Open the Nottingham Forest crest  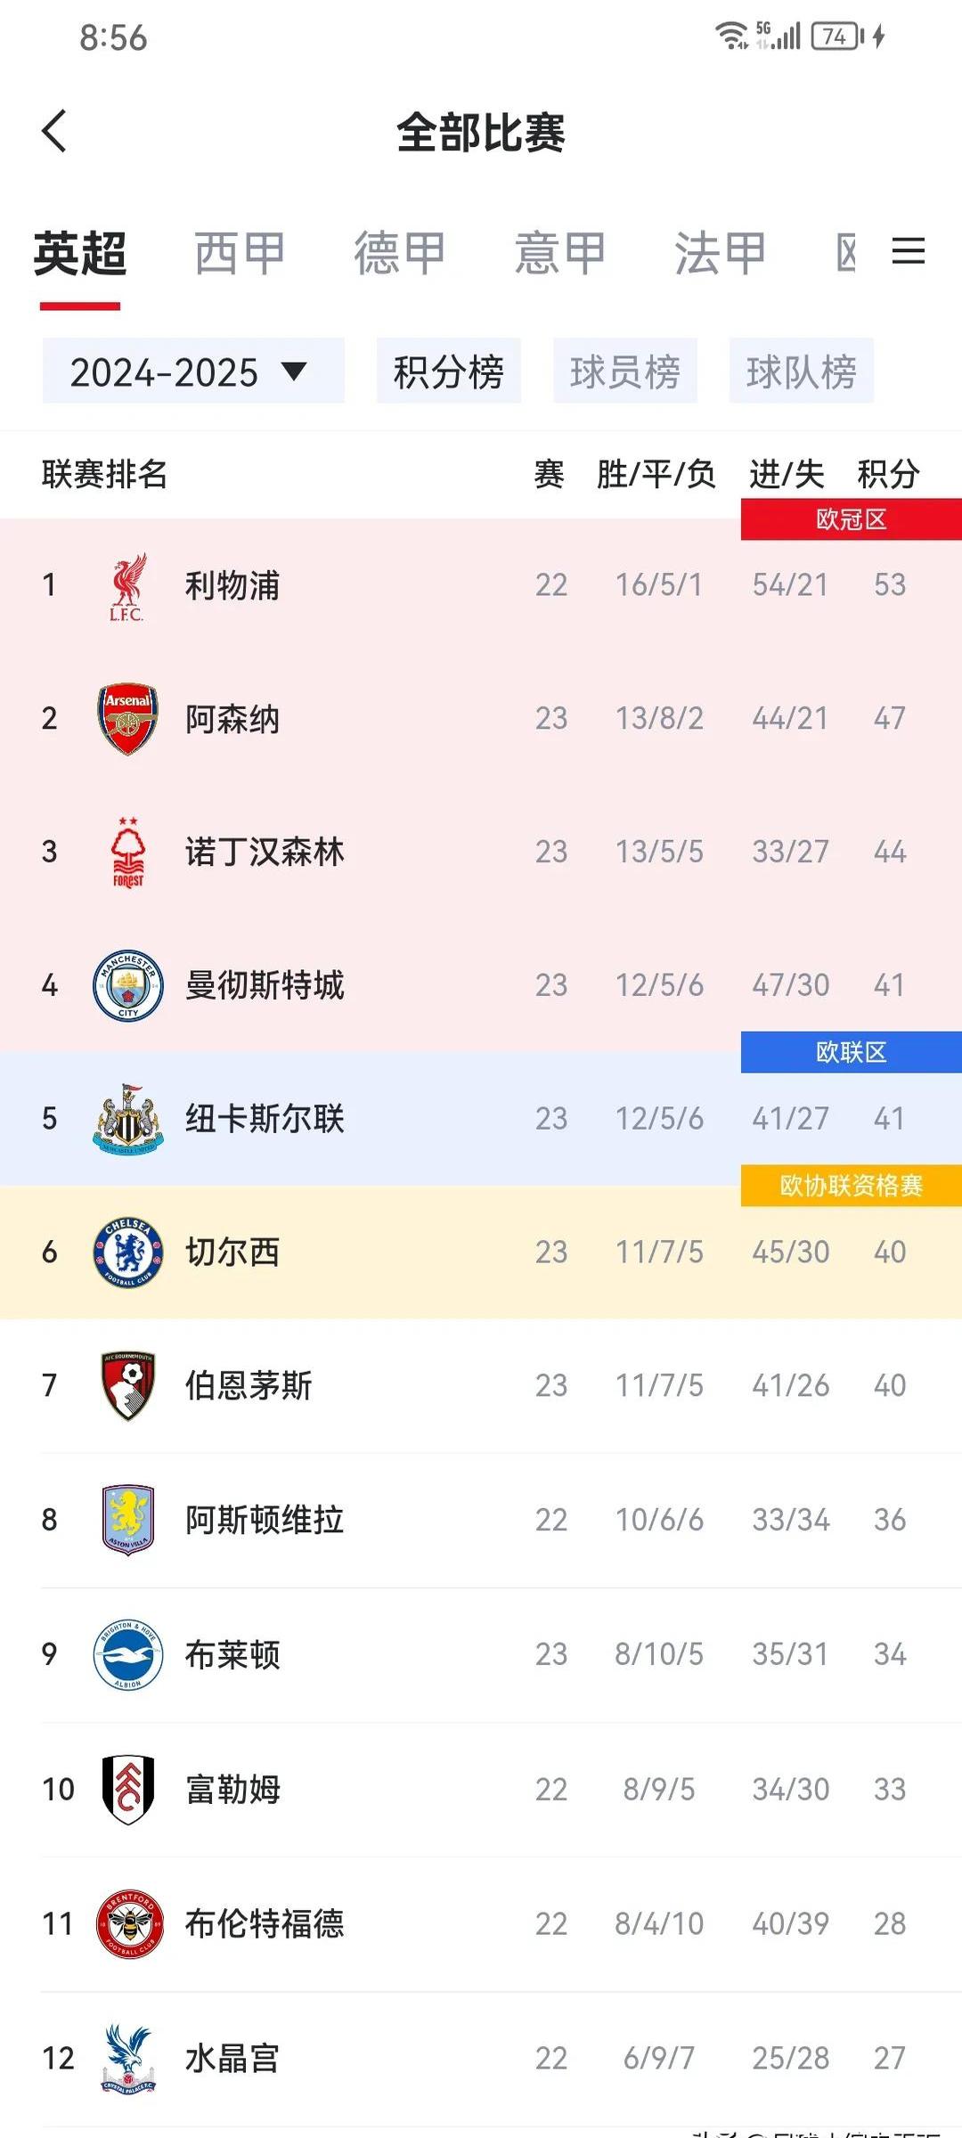127,852
